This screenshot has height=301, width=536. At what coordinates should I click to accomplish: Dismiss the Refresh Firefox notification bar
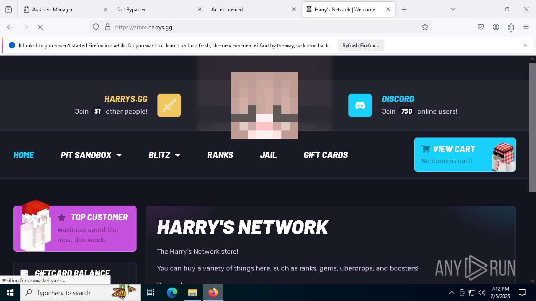526,45
